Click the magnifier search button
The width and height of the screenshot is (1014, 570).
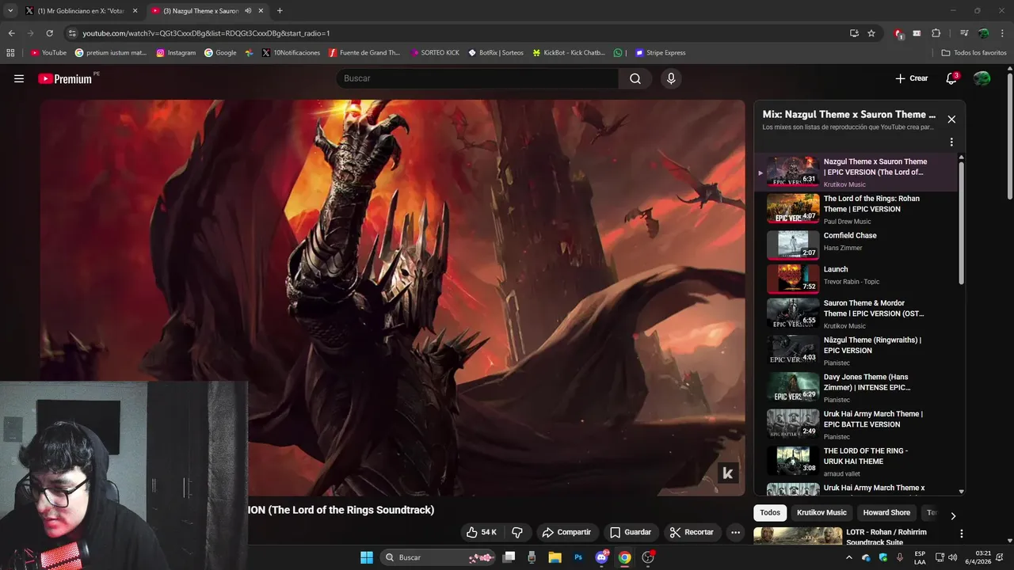click(x=635, y=78)
